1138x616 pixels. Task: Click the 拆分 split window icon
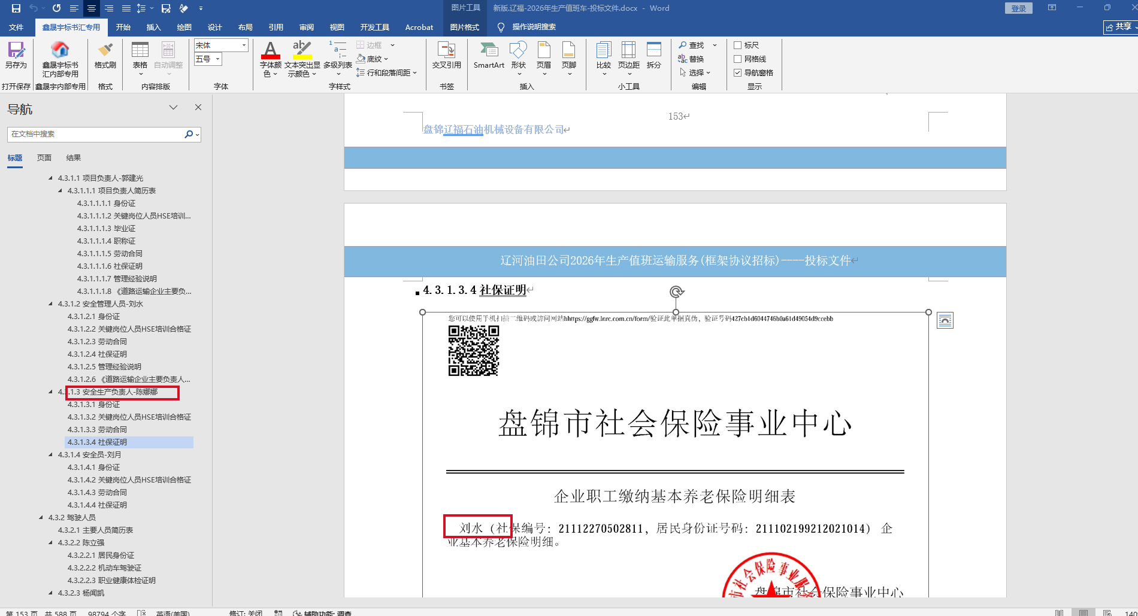(654, 55)
